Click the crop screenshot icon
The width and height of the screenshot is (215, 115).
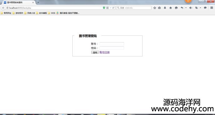coord(196,8)
